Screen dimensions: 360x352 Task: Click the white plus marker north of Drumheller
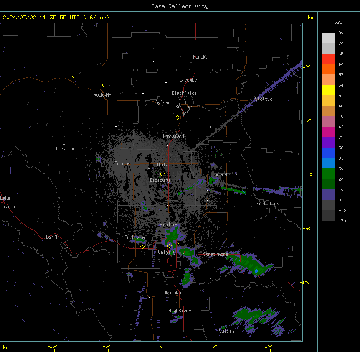[x=256, y=157]
